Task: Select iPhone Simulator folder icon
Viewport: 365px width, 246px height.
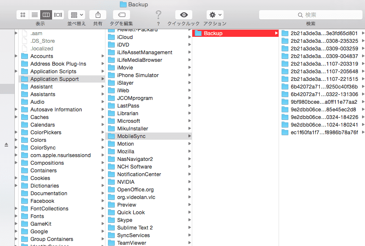Action: click(x=111, y=75)
